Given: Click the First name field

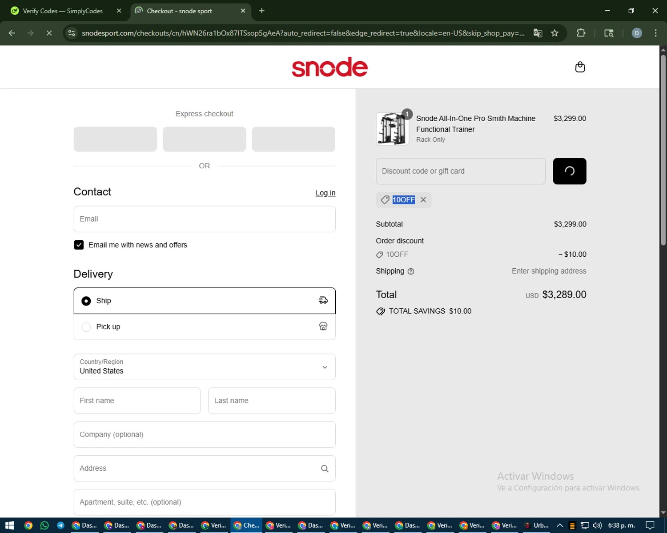Looking at the screenshot, I should point(137,401).
